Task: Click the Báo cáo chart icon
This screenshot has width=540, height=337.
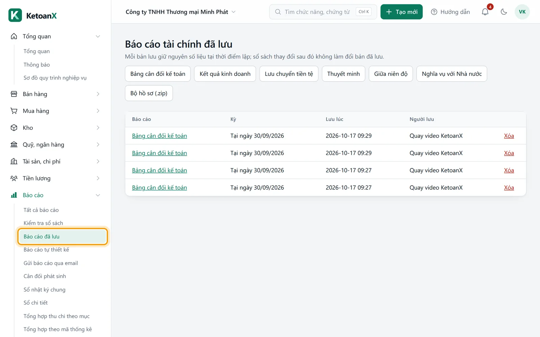Action: pos(14,195)
